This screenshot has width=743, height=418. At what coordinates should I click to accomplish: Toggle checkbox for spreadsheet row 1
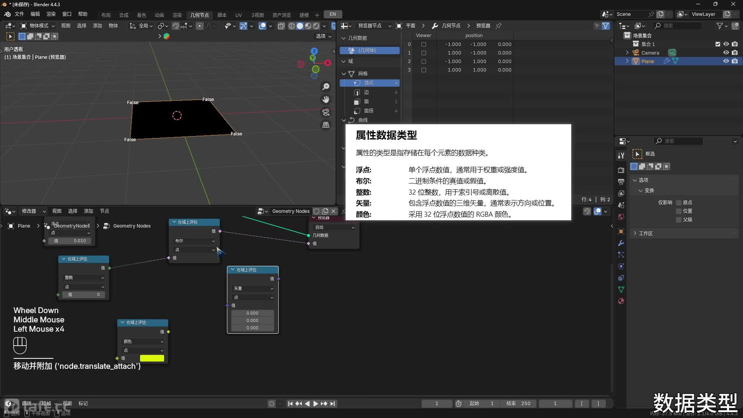(x=424, y=53)
